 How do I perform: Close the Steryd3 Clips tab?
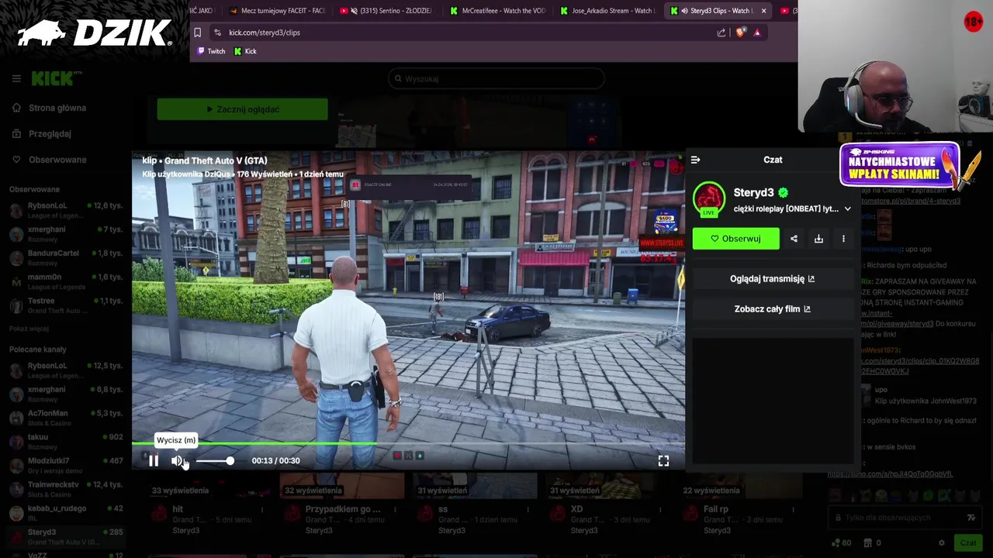[x=763, y=11]
